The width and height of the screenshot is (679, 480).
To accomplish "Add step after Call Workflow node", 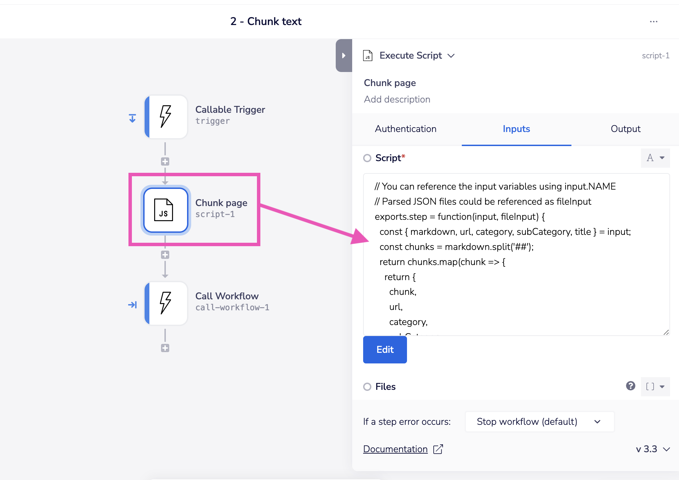I will (165, 348).
